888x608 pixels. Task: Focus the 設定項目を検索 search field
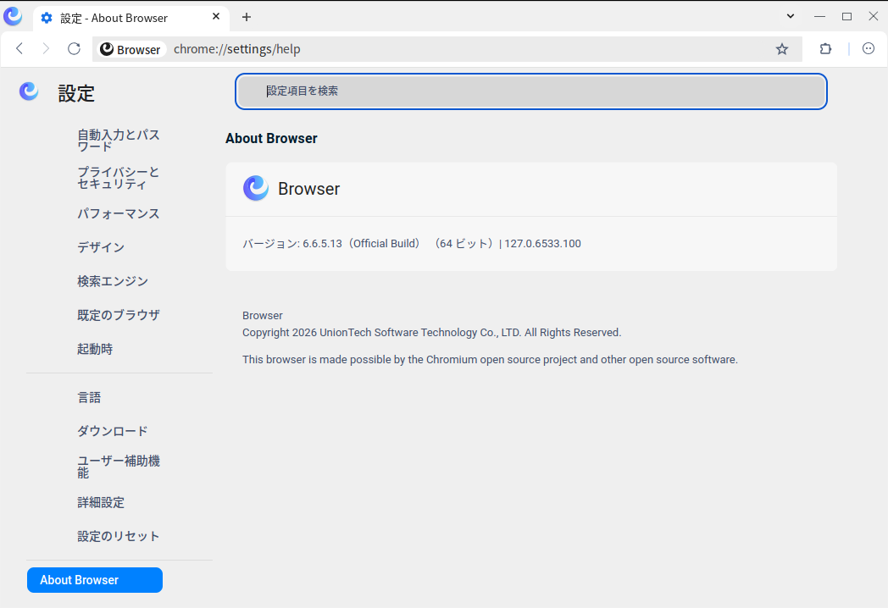(531, 91)
